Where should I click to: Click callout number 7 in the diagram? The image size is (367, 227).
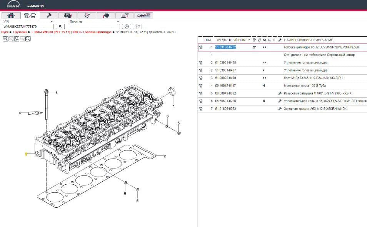pyautogui.click(x=173, y=105)
